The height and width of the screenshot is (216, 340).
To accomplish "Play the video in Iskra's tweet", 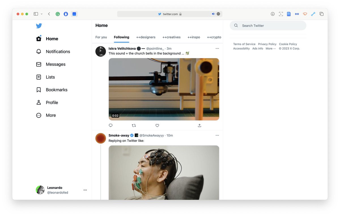I will [x=164, y=89].
